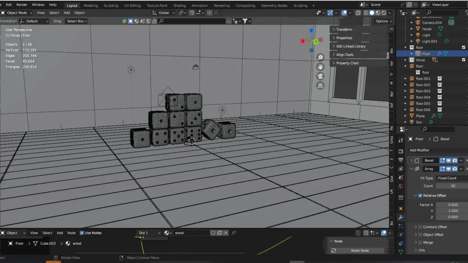This screenshot has height=263, width=468.
Task: Open the Object Constraints properties icon
Action: coord(401,244)
